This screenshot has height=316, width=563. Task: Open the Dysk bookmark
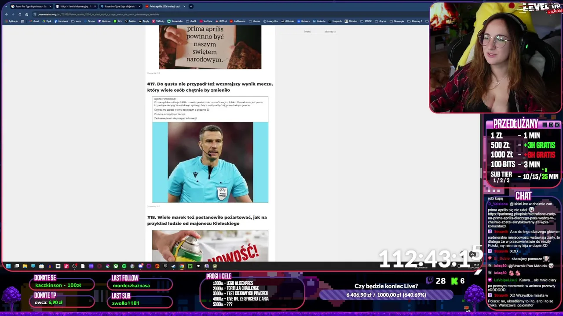click(47, 21)
